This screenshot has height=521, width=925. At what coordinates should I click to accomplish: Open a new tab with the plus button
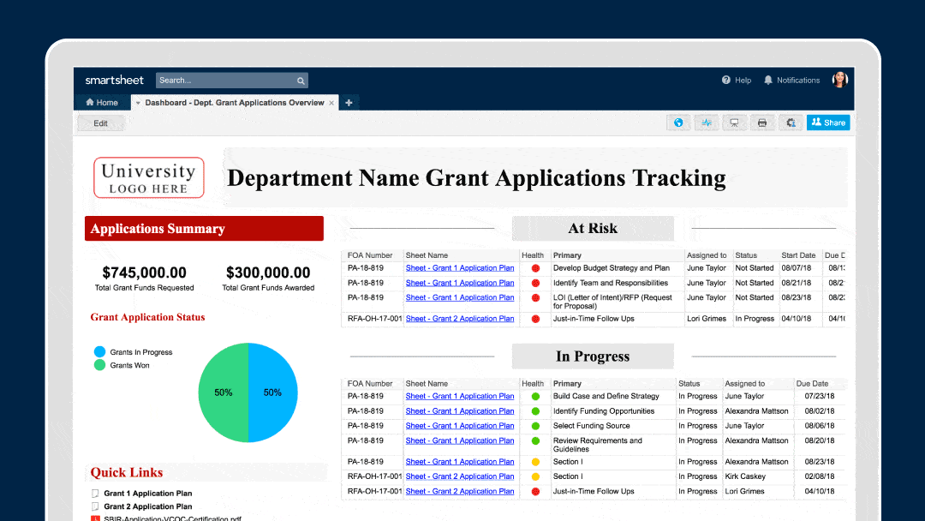tap(349, 102)
